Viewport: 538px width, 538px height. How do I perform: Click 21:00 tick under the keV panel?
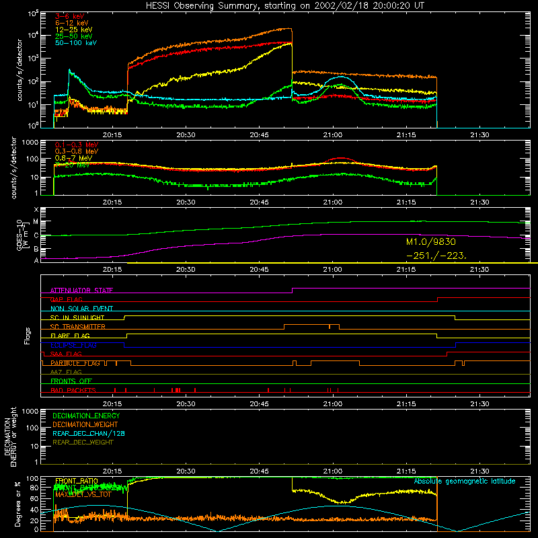pyautogui.click(x=333, y=135)
